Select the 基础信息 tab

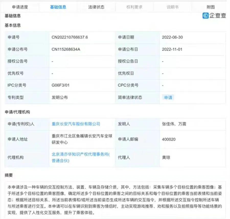click(x=58, y=7)
